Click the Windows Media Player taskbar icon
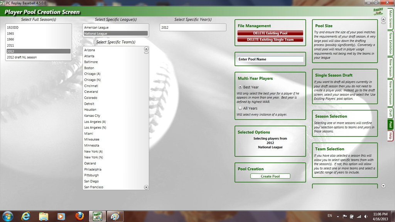The height and width of the screenshot is (222, 395). (x=61, y=216)
